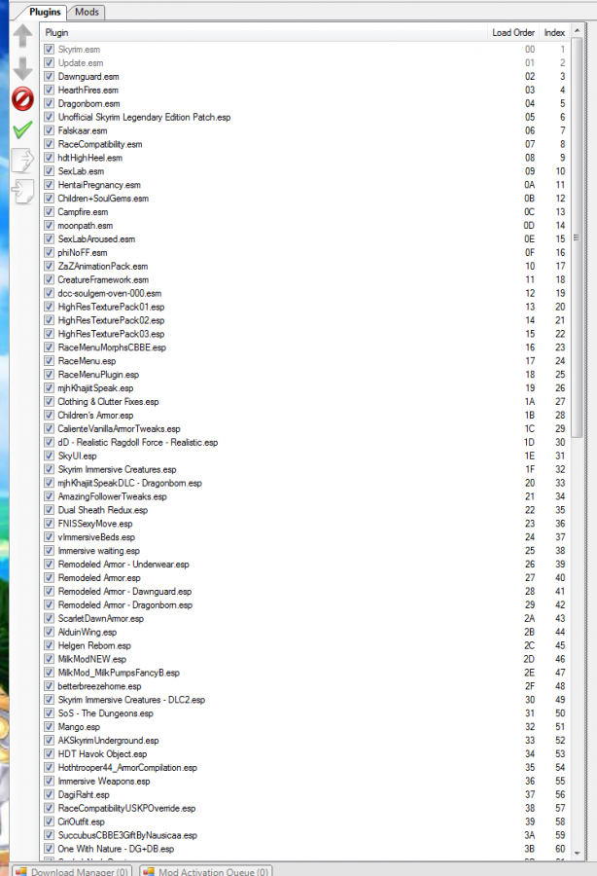Export load order document icon
The width and height of the screenshot is (597, 876).
[23, 161]
